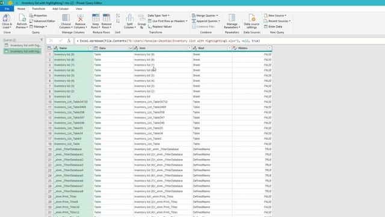
Task: Click the Remove Rows icon
Action: 106,18
